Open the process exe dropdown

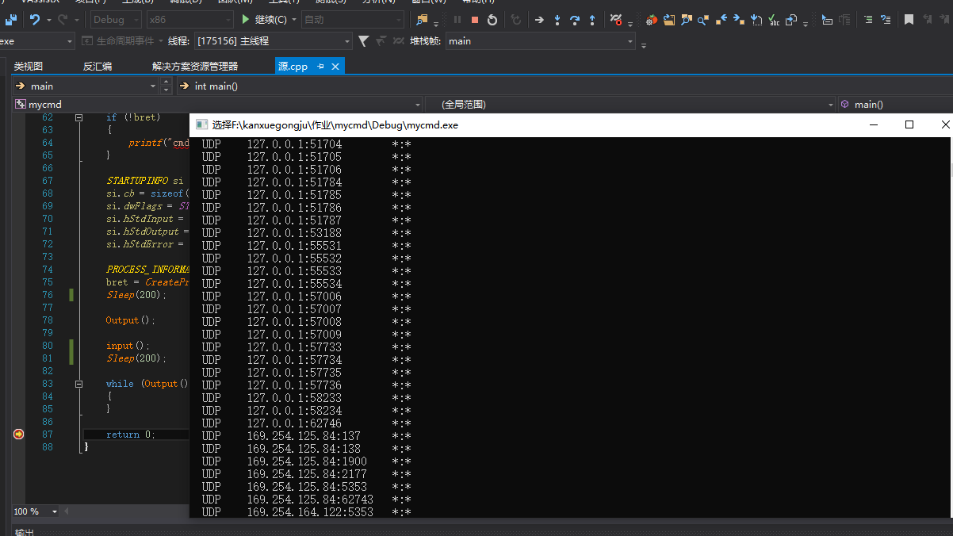(36, 41)
